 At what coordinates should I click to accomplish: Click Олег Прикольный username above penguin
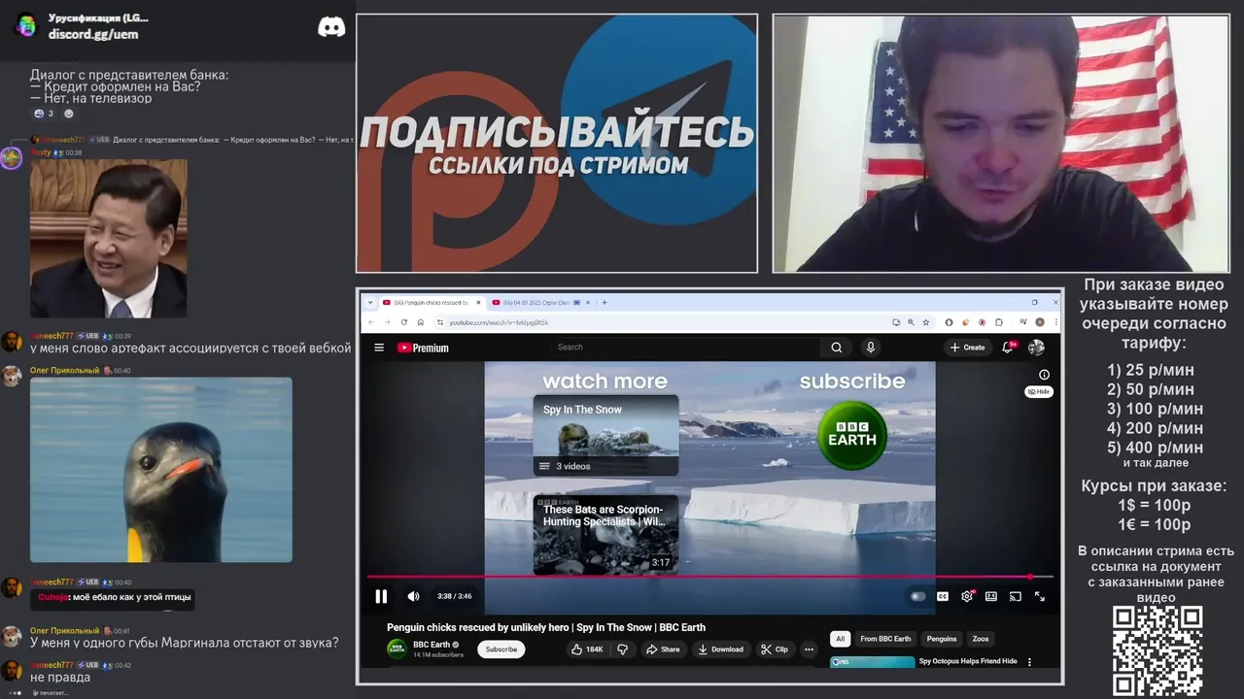pyautogui.click(x=64, y=371)
